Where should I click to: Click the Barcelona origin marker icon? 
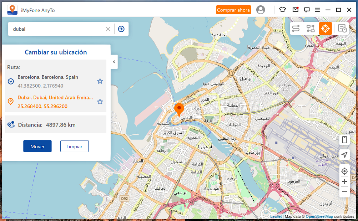click(x=11, y=81)
